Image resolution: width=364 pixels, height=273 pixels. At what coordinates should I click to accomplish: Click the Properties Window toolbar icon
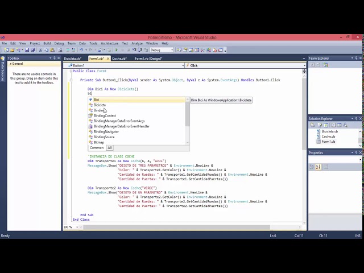pos(185,50)
